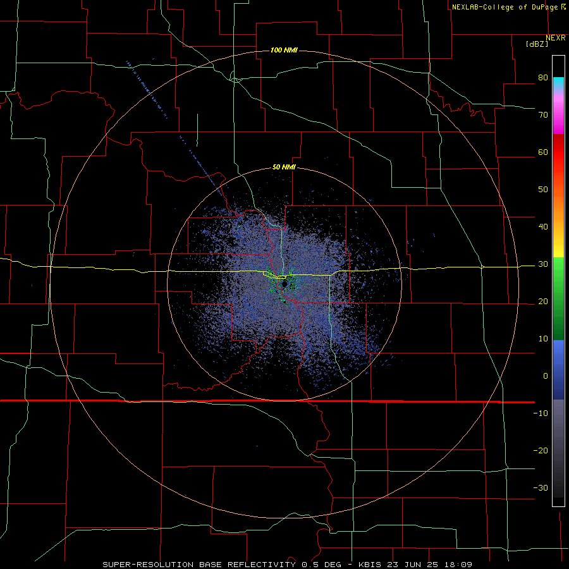The width and height of the screenshot is (569, 569).
Task: Click the 100 NMI range ring label
Action: tap(284, 50)
